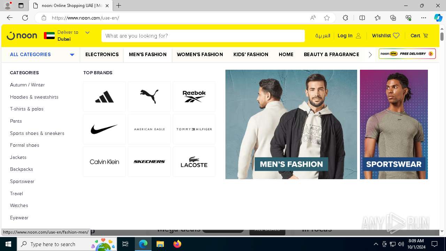Open the Favorites list icon

click(x=378, y=18)
